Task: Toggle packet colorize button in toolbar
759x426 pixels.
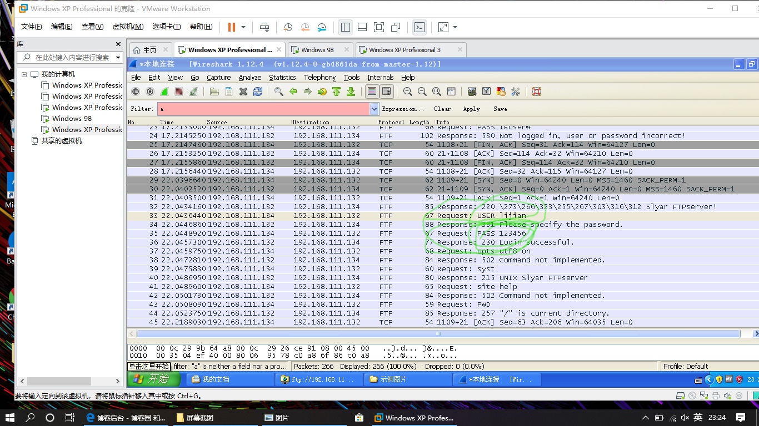Action: coord(372,92)
